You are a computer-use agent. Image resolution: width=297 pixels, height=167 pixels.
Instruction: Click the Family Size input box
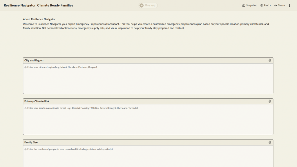[148, 157]
